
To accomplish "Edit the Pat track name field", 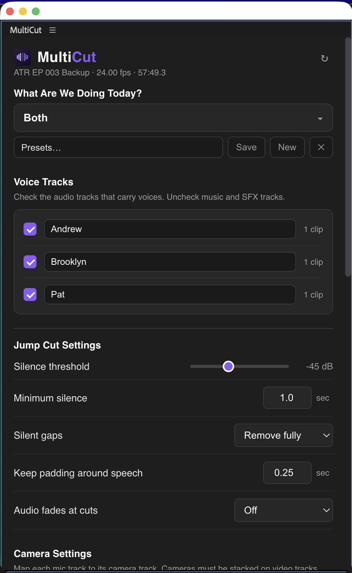I will coord(170,294).
